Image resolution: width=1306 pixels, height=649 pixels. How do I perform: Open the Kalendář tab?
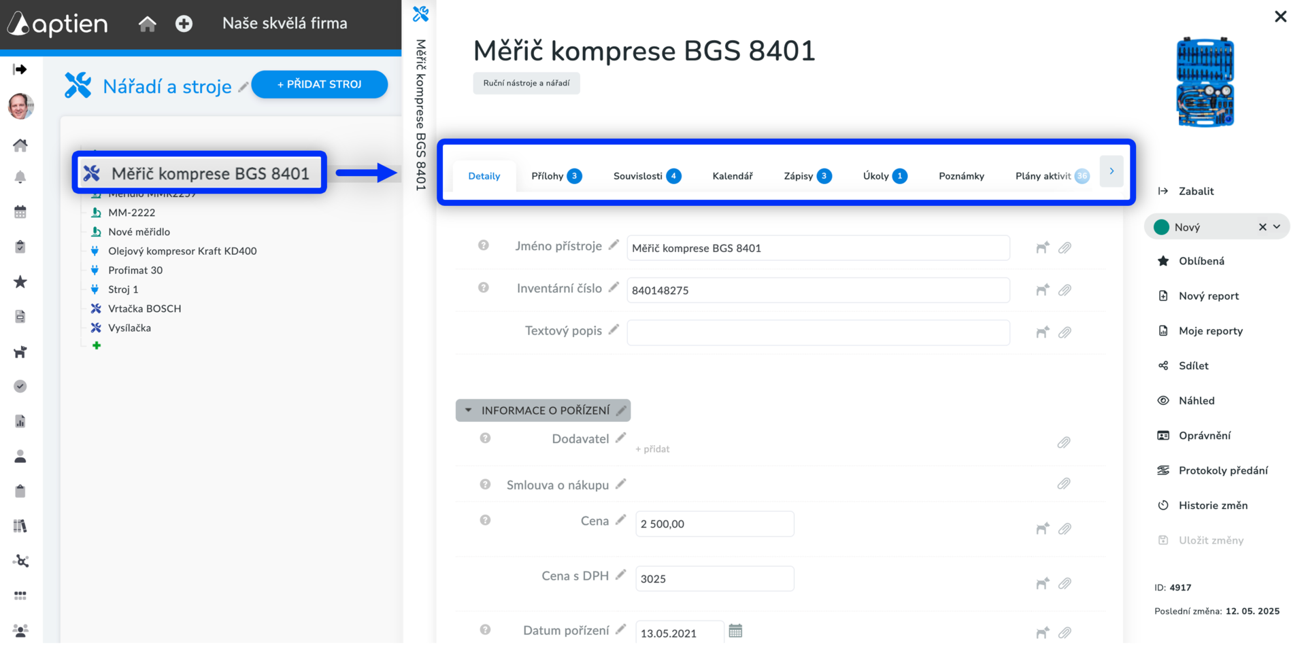(x=733, y=176)
